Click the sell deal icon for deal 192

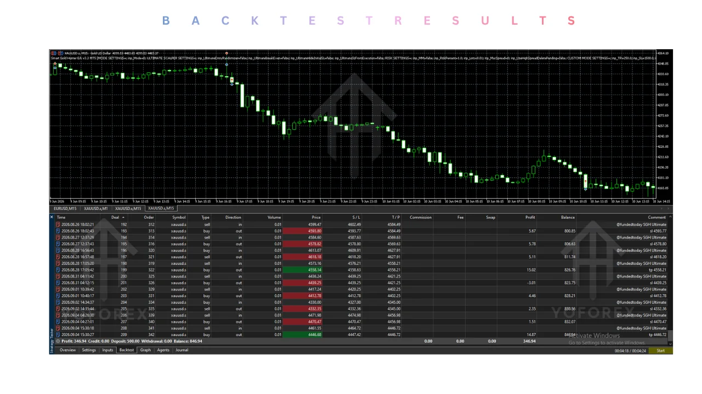(x=58, y=224)
